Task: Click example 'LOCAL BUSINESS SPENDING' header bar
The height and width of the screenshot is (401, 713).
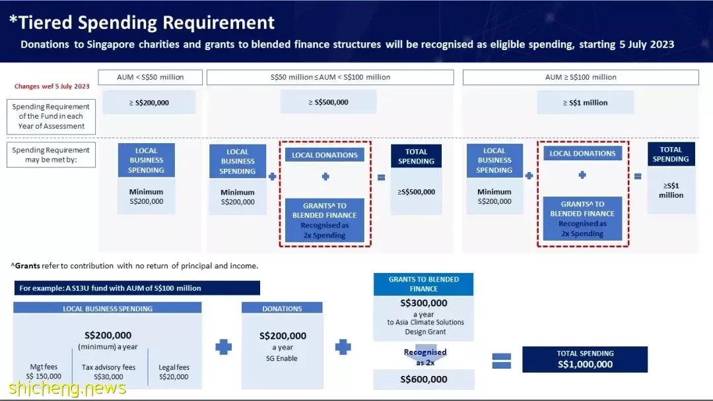Action: (108, 309)
